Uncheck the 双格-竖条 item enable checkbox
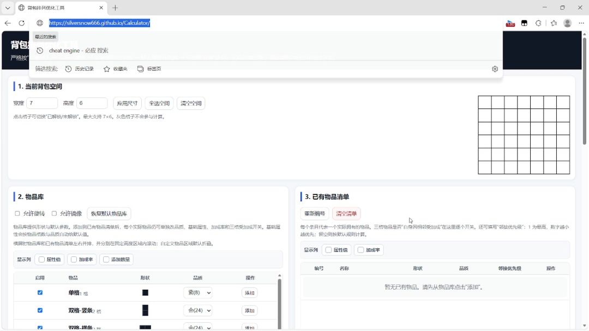This screenshot has width=589, height=331. click(40, 310)
